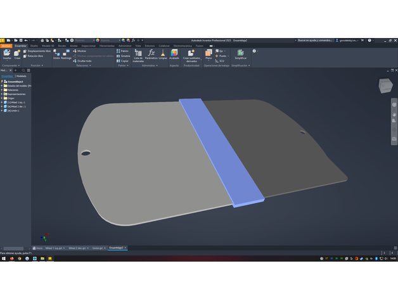Click the Plano work plane tool
398x299 pixels.
click(209, 53)
